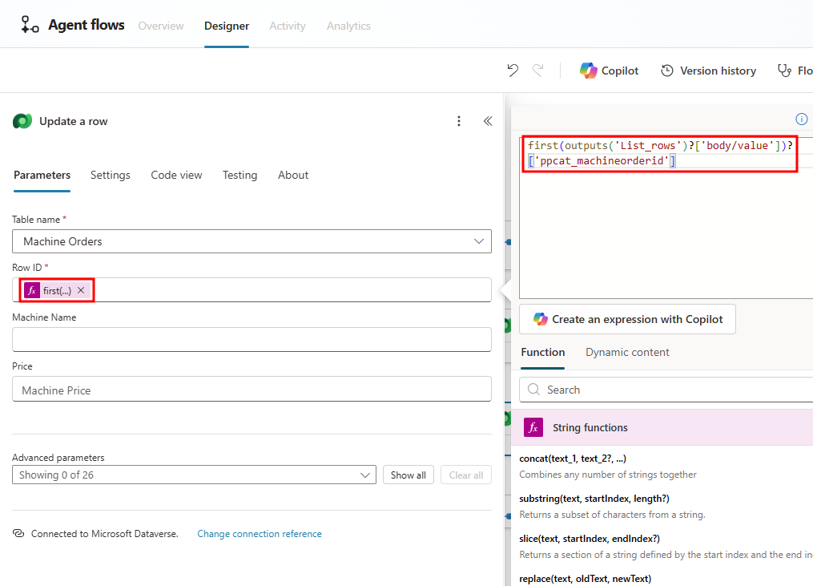The width and height of the screenshot is (813, 586).
Task: Click Create an expression with Copilot
Action: [x=627, y=319]
